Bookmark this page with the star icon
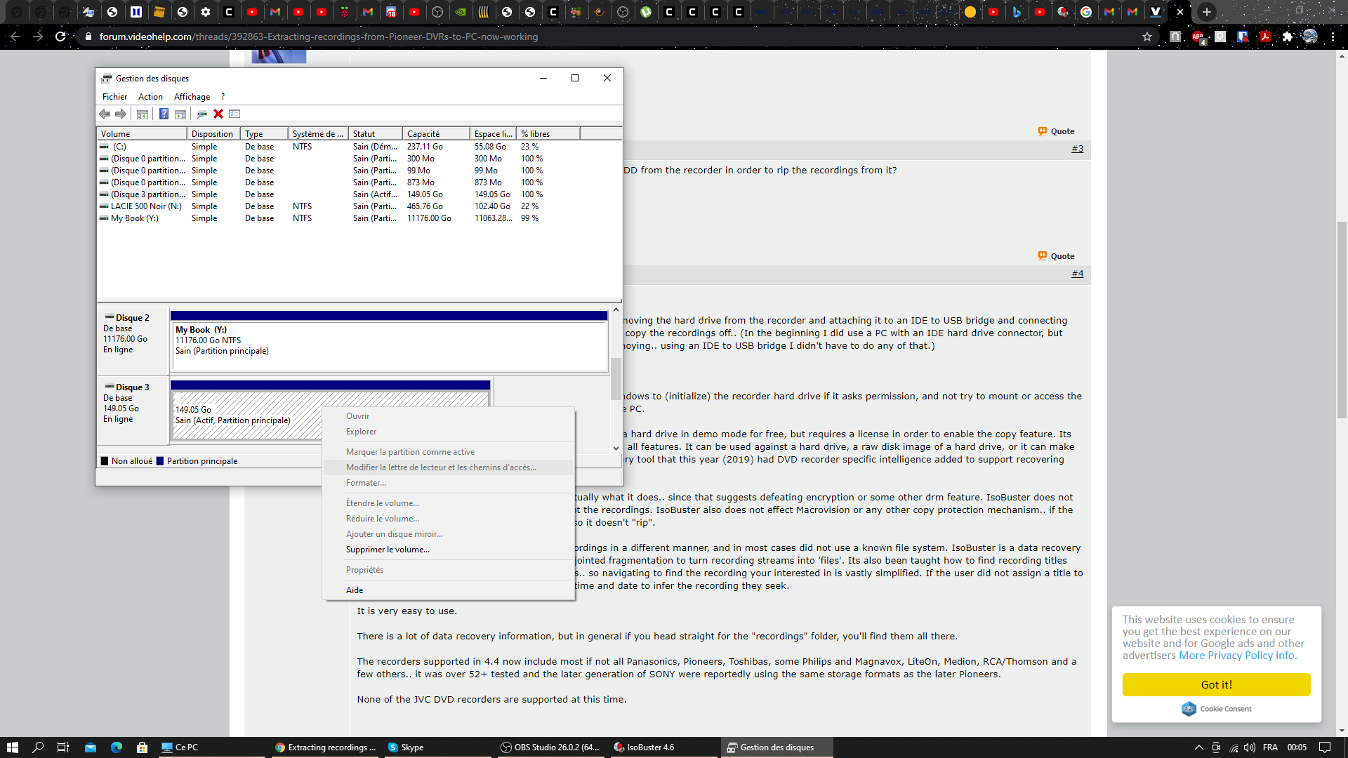The width and height of the screenshot is (1348, 758). (x=1147, y=36)
